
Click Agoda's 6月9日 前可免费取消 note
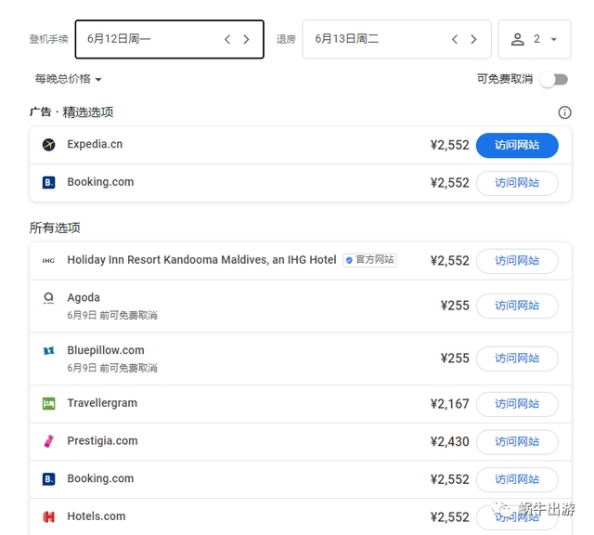112,315
